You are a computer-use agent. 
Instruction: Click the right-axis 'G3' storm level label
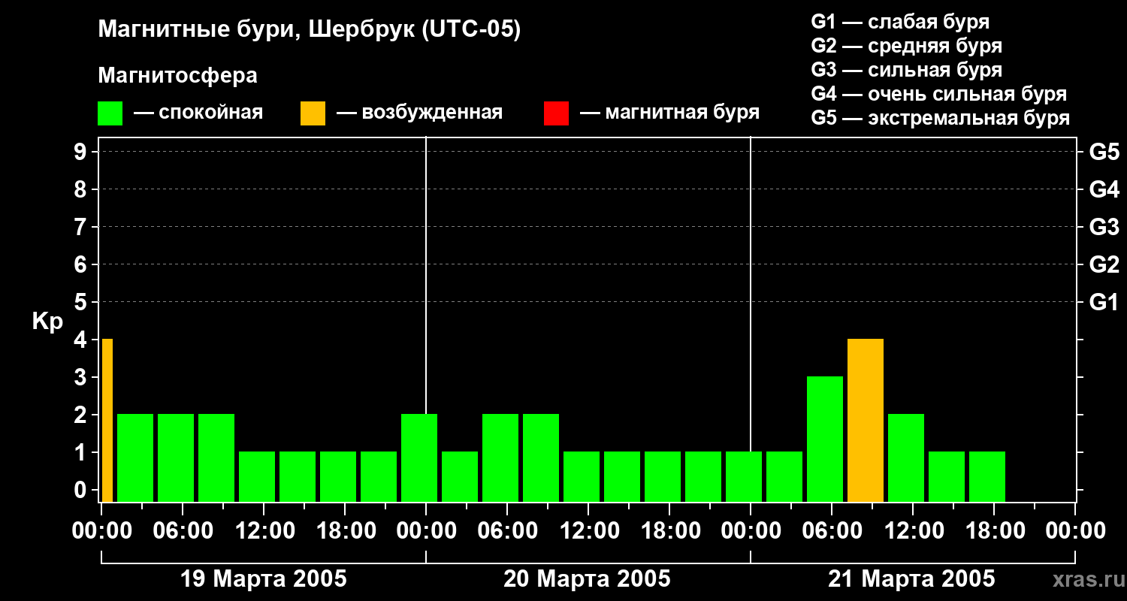click(x=1104, y=228)
